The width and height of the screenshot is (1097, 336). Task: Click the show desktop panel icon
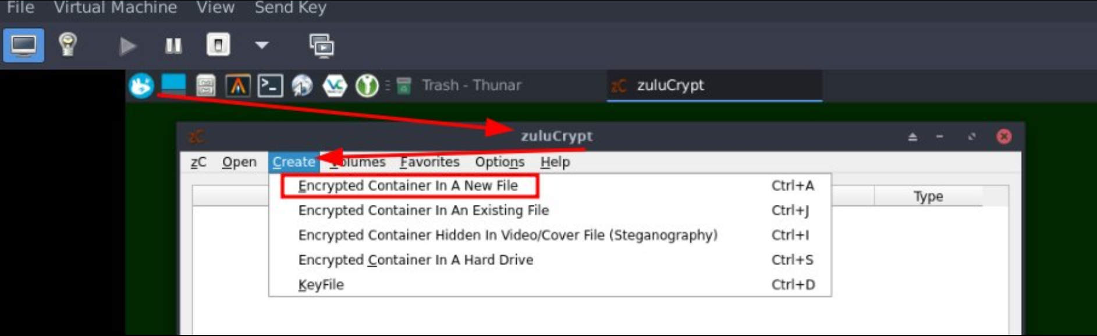(173, 85)
